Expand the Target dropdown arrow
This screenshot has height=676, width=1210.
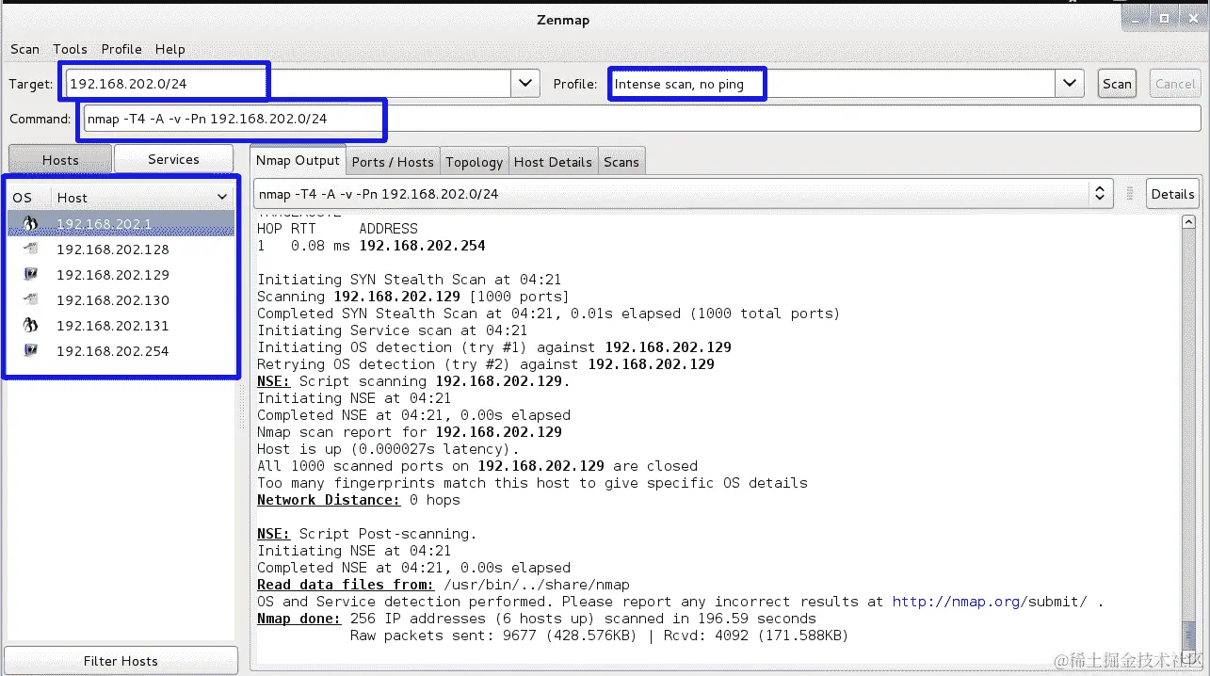pos(525,84)
